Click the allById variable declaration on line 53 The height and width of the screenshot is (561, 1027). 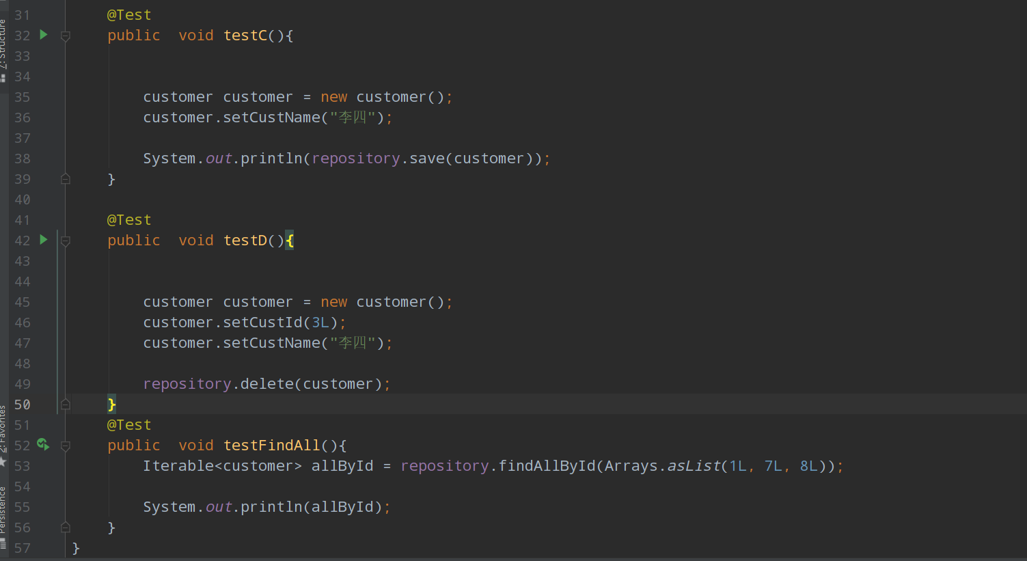[342, 466]
